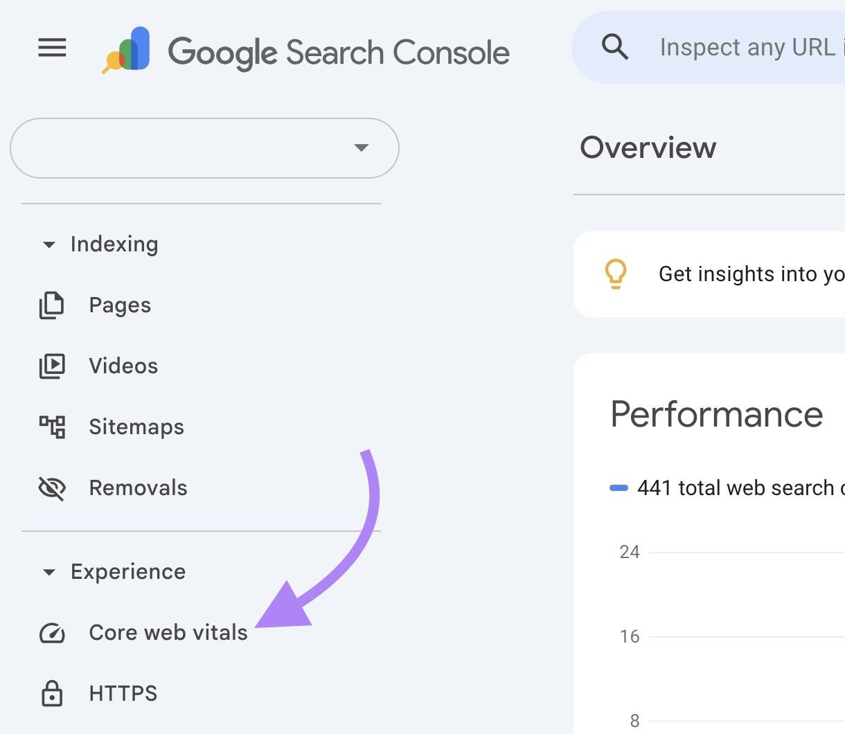Viewport: 845px width, 734px height.
Task: Click the search magnifier icon
Action: point(614,47)
